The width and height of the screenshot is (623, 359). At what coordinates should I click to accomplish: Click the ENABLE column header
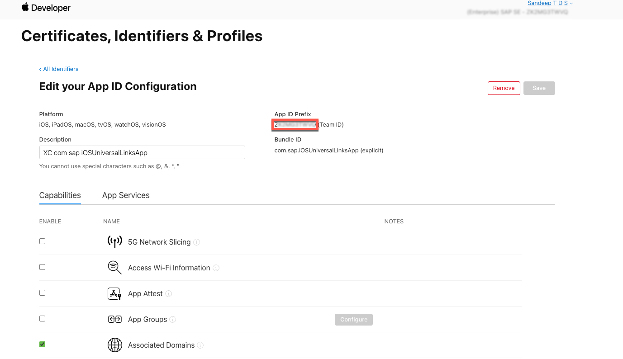tap(50, 222)
